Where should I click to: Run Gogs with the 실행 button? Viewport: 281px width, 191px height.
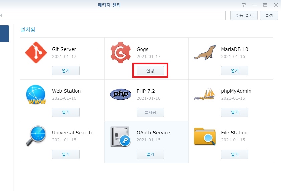coord(150,71)
